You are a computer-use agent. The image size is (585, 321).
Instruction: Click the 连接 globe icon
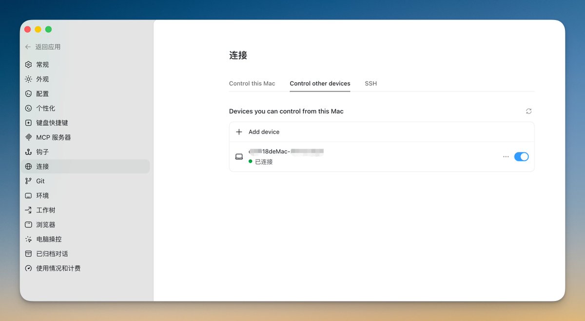pos(28,167)
